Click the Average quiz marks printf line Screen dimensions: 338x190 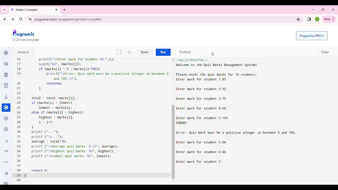[75, 146]
